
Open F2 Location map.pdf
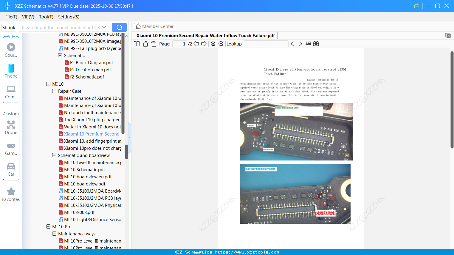(x=90, y=70)
